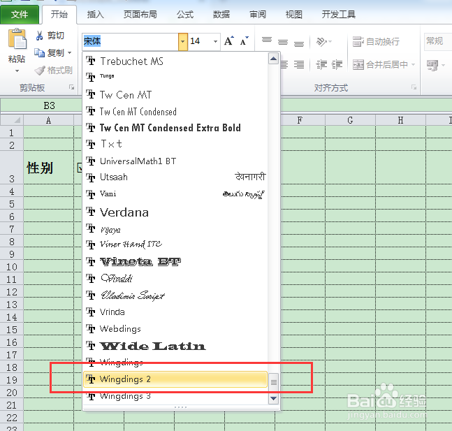The height and width of the screenshot is (431, 452).
Task: Decrease font size with small A
Action: (245, 41)
